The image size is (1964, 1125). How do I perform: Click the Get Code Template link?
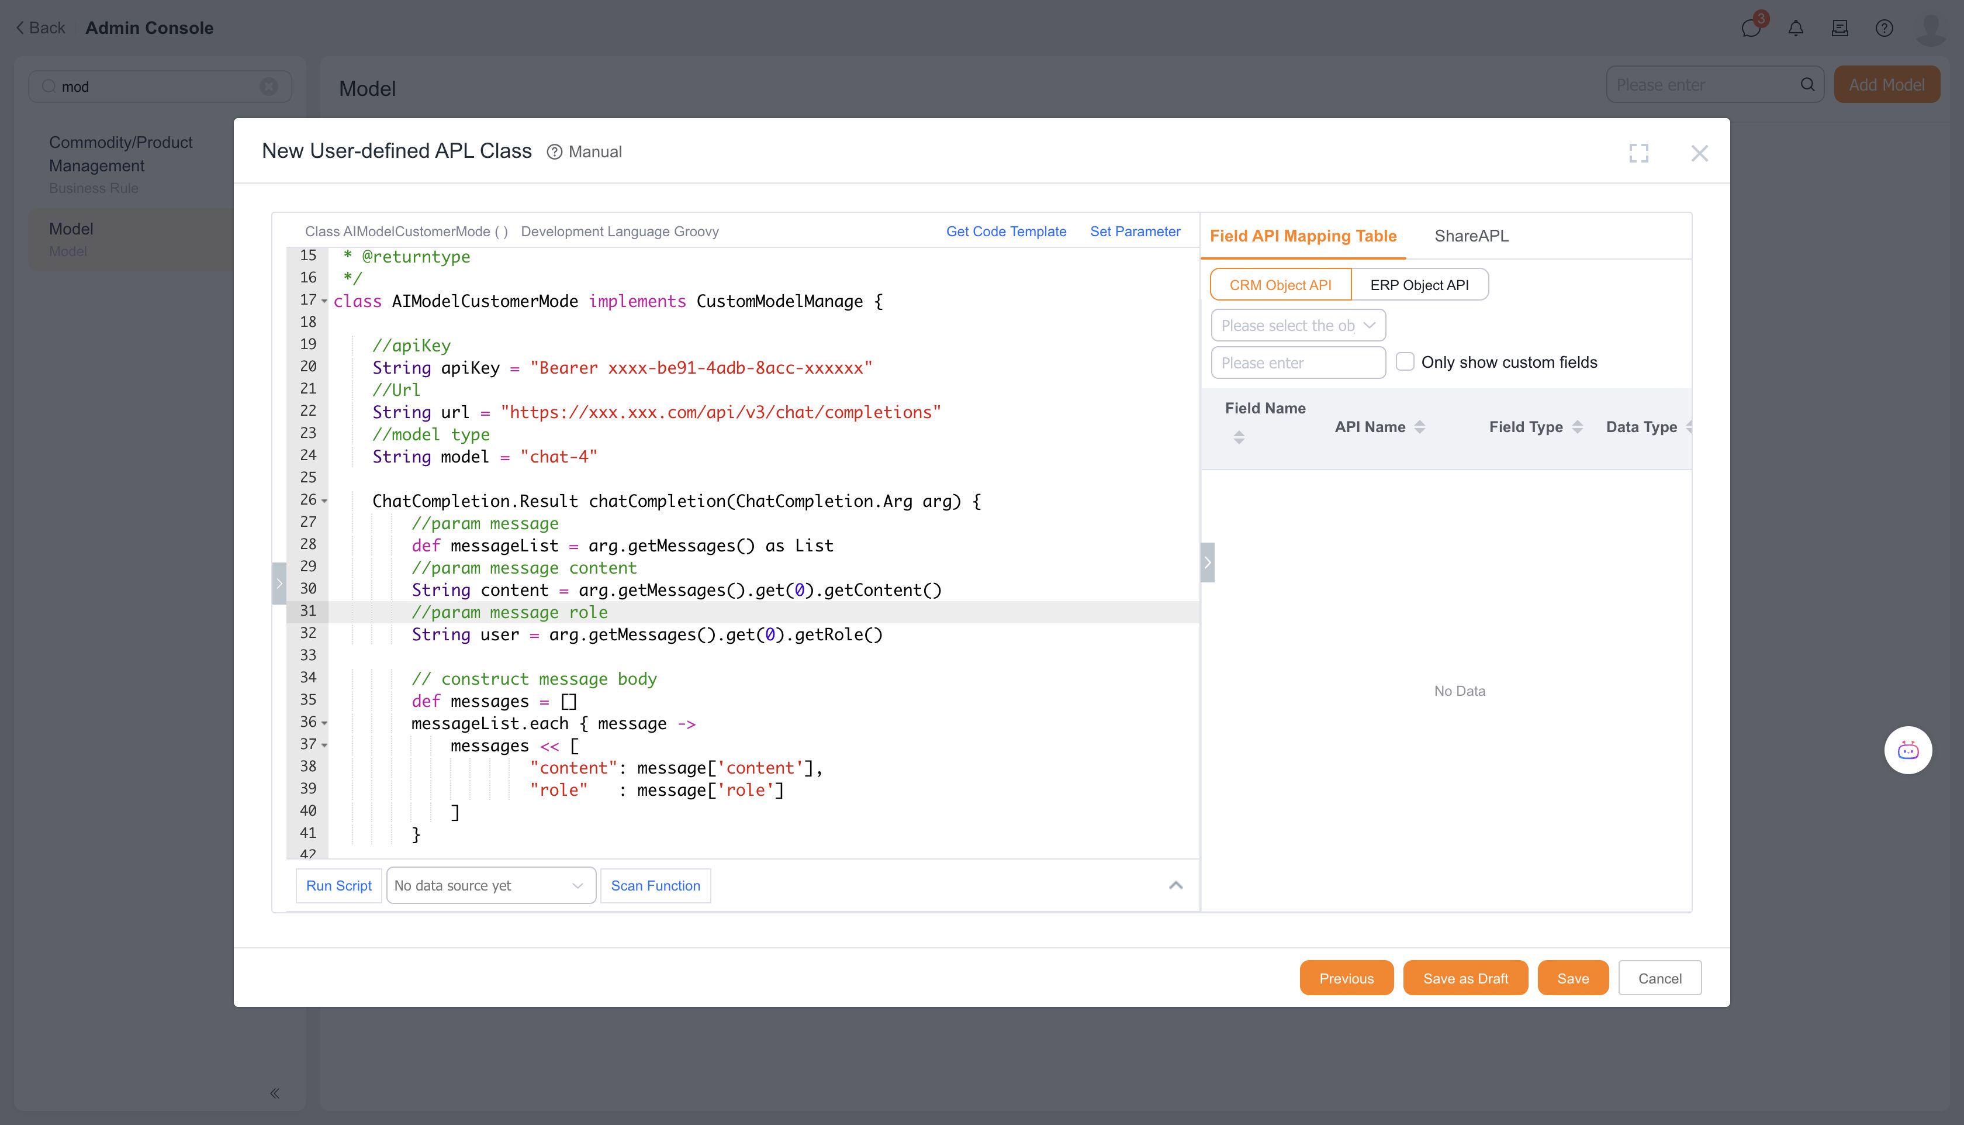(x=1005, y=232)
